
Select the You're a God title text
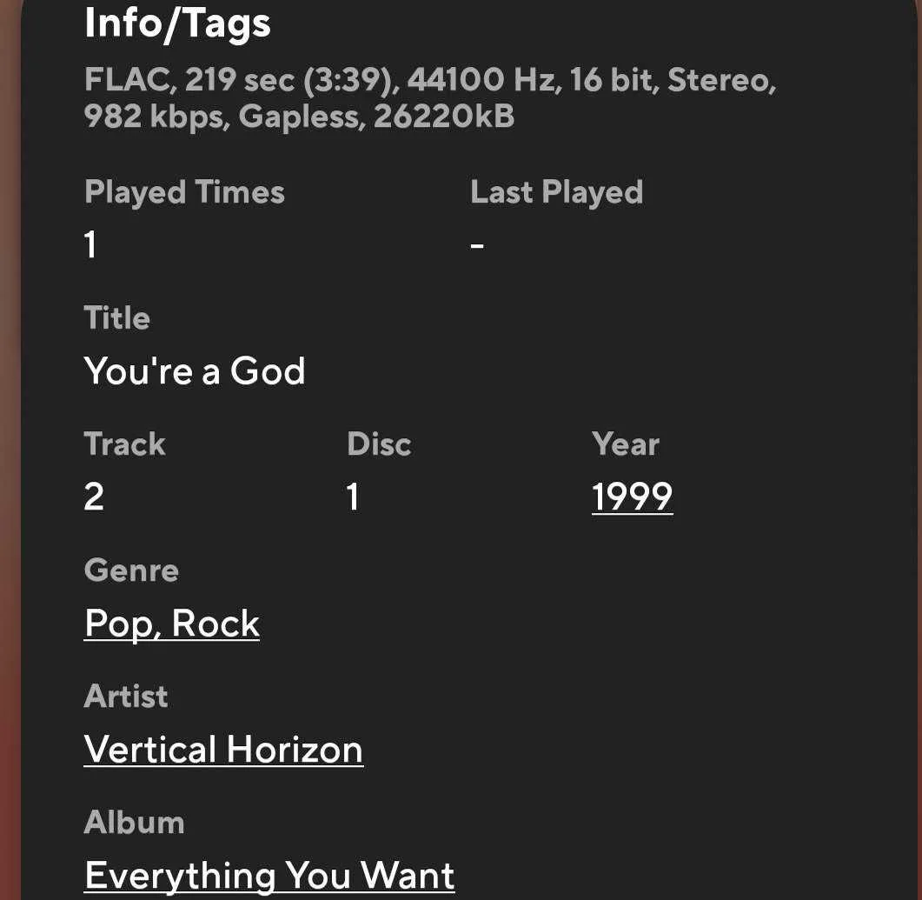(x=195, y=371)
